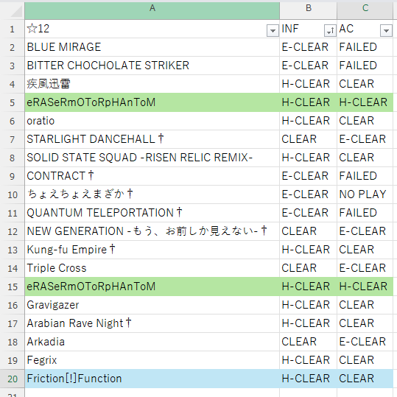This screenshot has width=397, height=397.
Task: Click AC value "FAILED" for BLUE MIRAGE
Action: coord(358,47)
